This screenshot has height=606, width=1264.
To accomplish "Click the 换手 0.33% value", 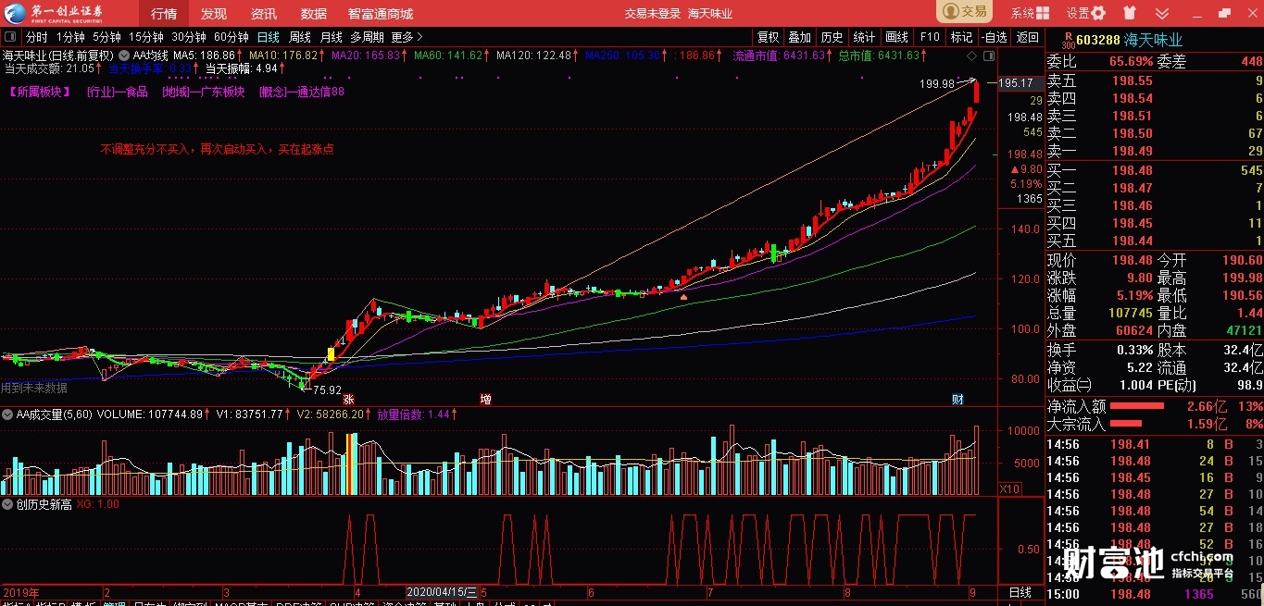I will (x=1135, y=350).
